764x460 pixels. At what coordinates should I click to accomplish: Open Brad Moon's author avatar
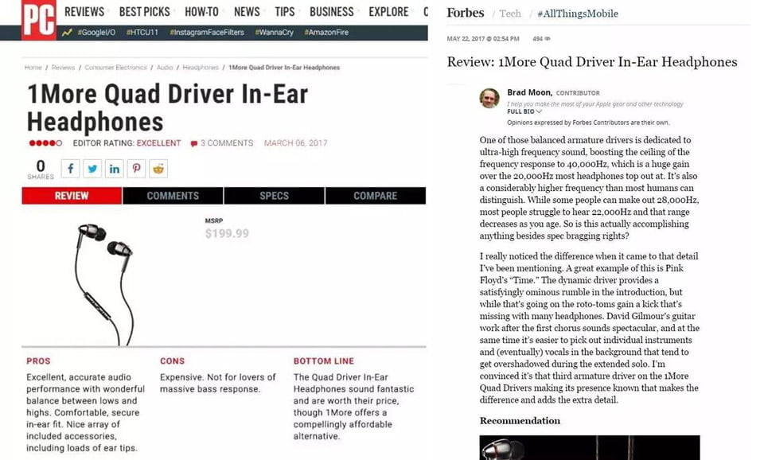coord(489,98)
